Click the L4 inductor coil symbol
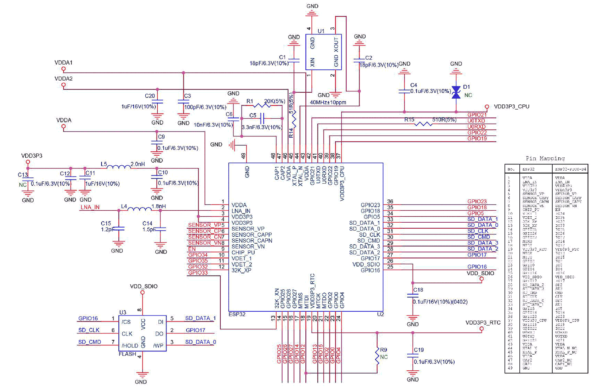The image size is (602, 390). 139,209
